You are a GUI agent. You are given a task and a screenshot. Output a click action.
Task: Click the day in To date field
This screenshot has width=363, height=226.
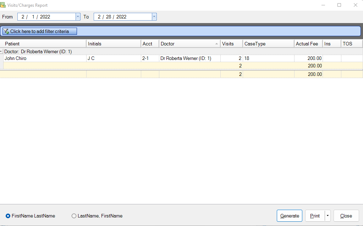pyautogui.click(x=109, y=17)
